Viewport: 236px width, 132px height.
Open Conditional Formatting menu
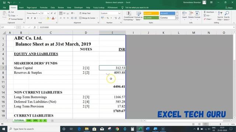tap(129, 16)
